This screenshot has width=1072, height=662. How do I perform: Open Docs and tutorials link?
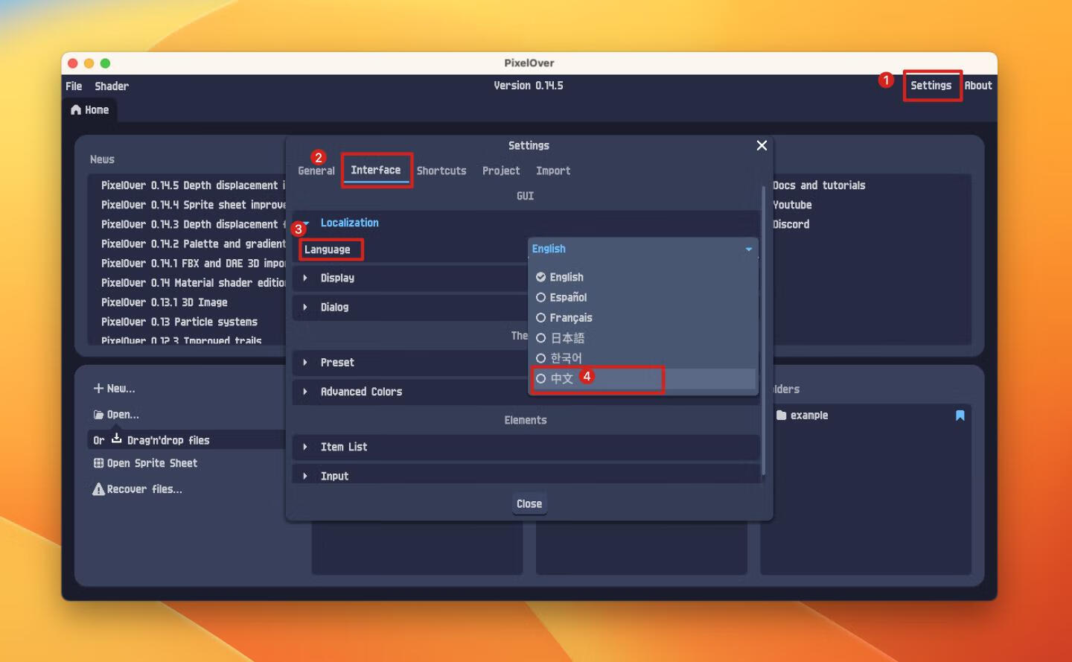pos(819,185)
